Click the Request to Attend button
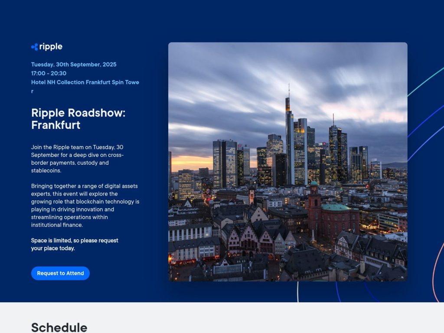This screenshot has width=444, height=333. coord(60,273)
